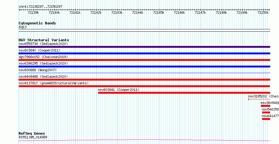Click the 72149k ruler tick label
Screen dimensions: 279x144
(x=242, y=12)
